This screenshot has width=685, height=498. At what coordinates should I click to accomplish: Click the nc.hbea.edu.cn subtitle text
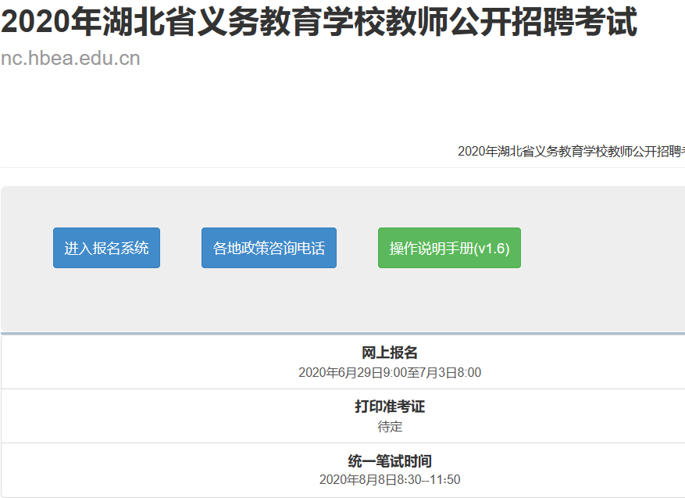(70, 59)
